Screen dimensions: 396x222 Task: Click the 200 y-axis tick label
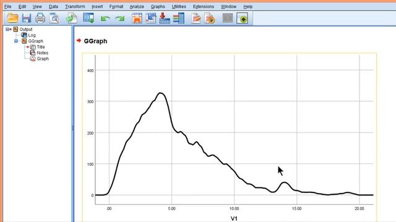click(x=90, y=133)
